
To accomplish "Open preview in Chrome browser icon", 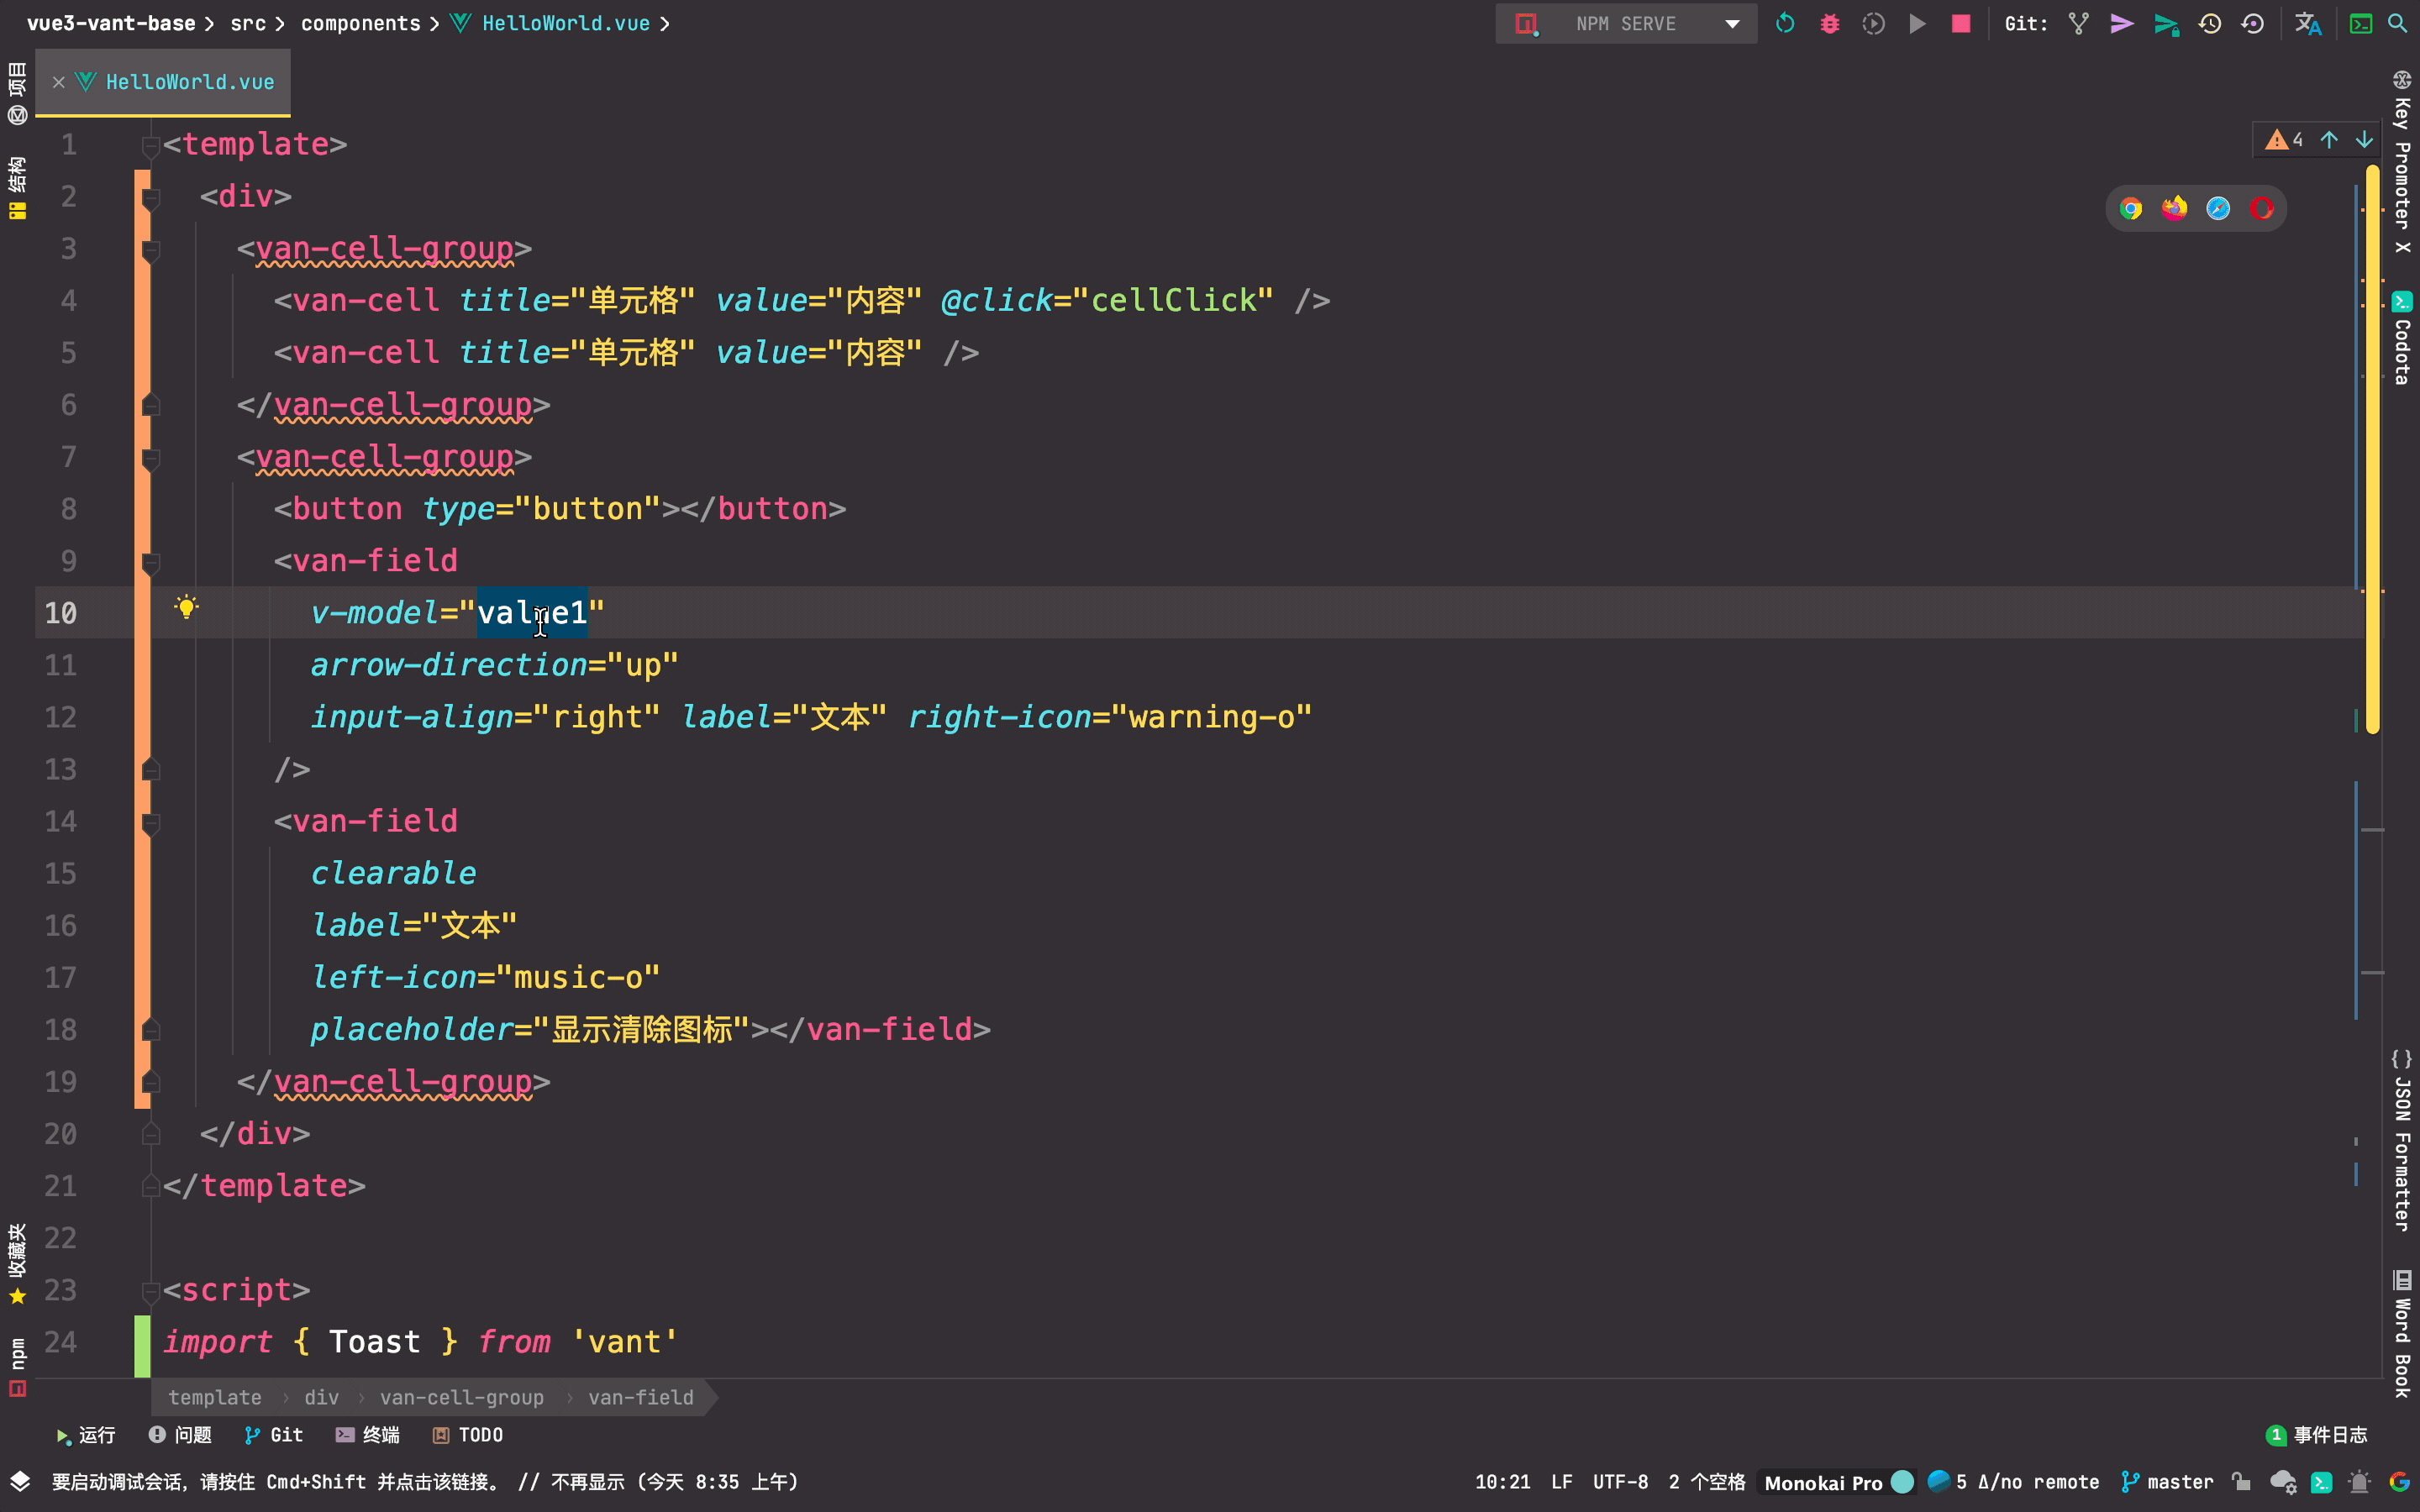I will click(2130, 208).
